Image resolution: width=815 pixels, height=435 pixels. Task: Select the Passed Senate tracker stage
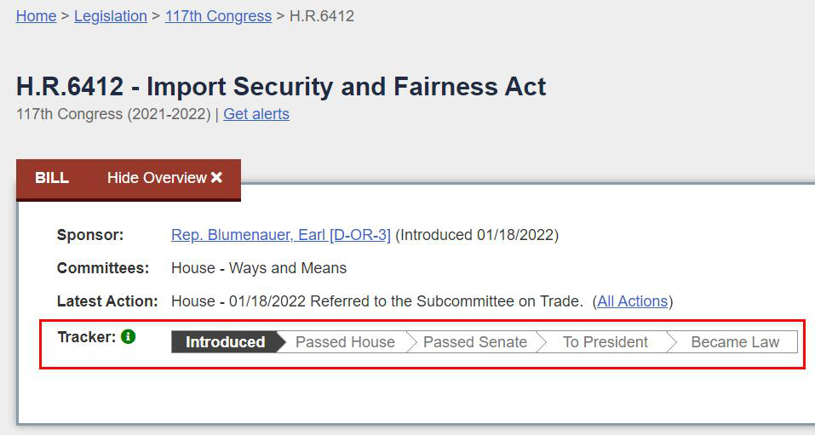(x=474, y=342)
